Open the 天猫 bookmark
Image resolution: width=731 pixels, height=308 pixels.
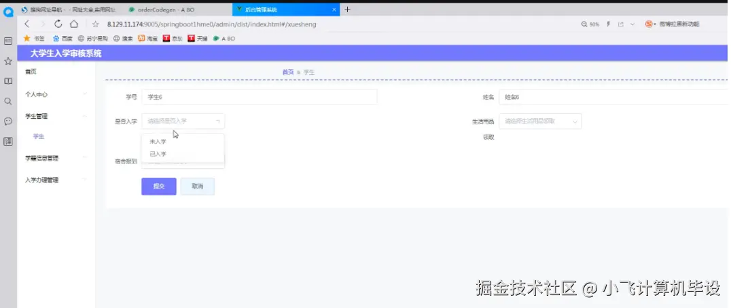coord(198,39)
